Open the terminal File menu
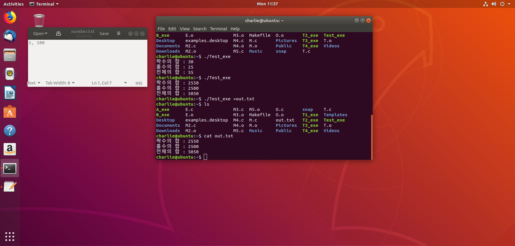 pos(161,29)
